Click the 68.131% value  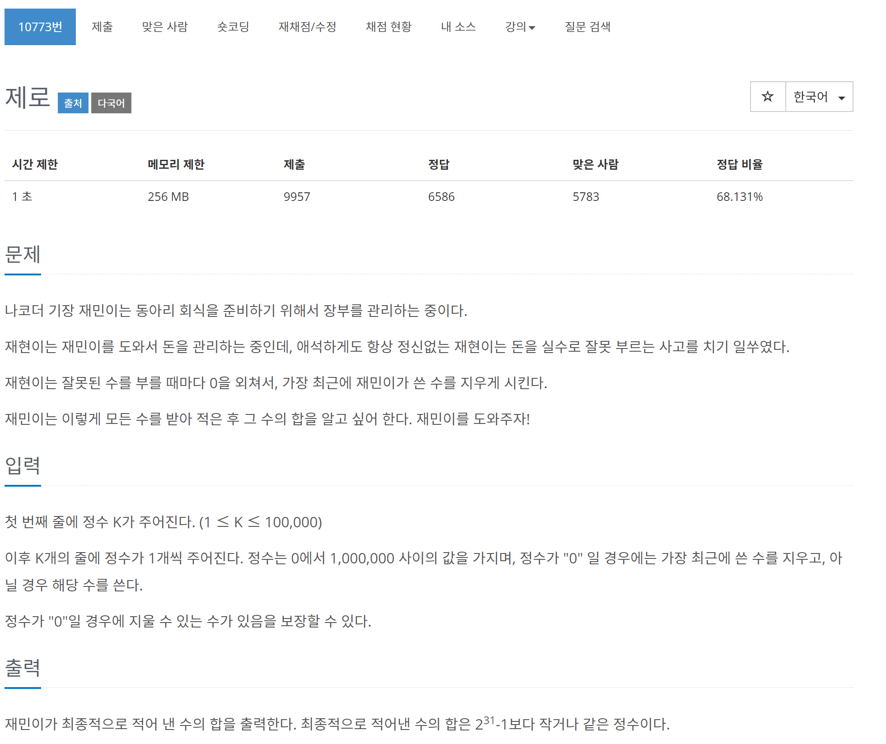[739, 197]
